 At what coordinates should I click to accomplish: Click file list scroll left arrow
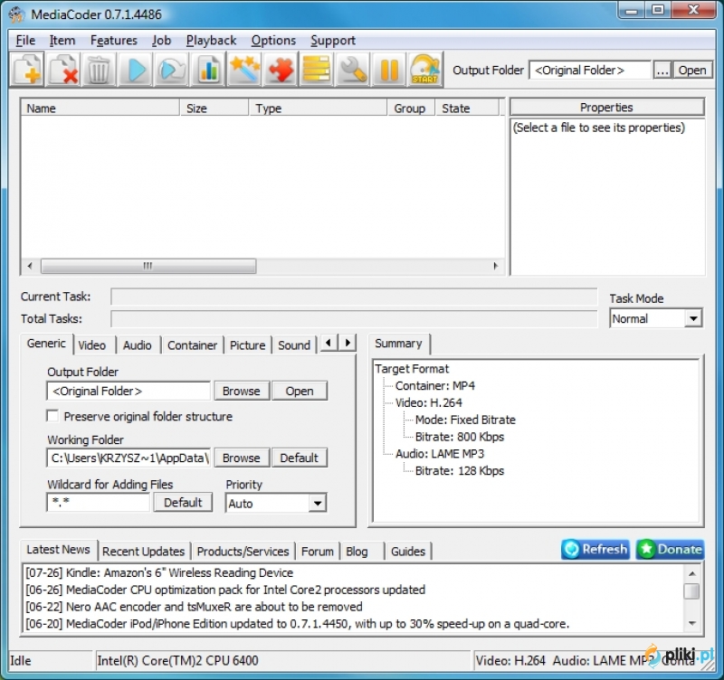[x=30, y=266]
